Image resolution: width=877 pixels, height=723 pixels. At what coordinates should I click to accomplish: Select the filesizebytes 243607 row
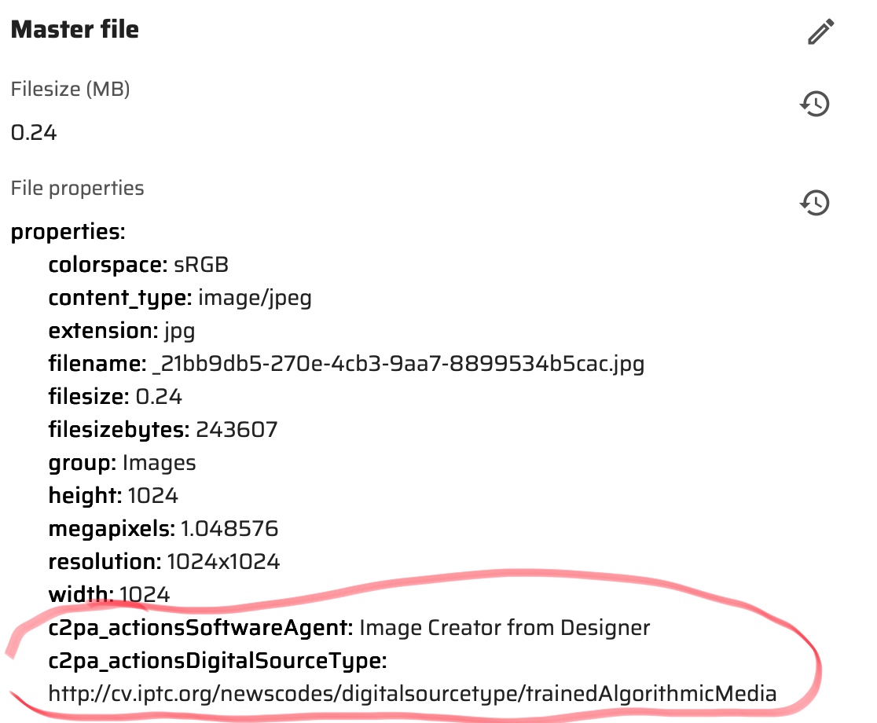[x=163, y=430]
